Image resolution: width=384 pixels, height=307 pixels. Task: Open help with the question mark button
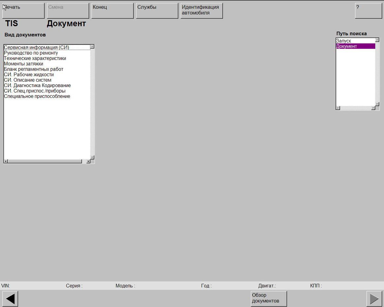click(368, 11)
